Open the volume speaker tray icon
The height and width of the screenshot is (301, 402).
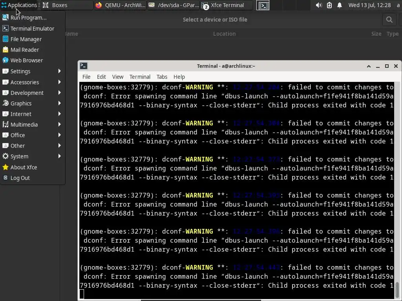click(319, 5)
